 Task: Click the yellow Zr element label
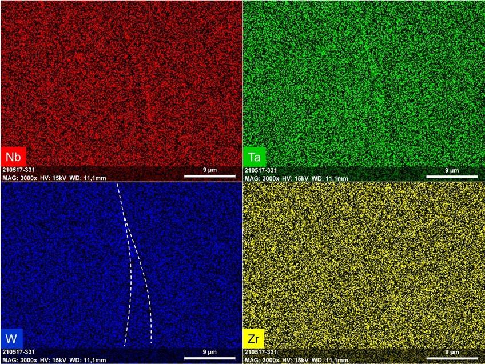(253, 339)
